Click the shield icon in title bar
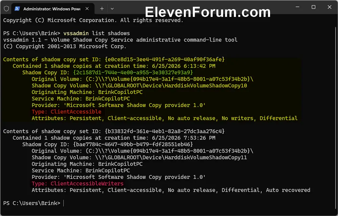Viewport: 338px width, 216px height. tap(6, 9)
